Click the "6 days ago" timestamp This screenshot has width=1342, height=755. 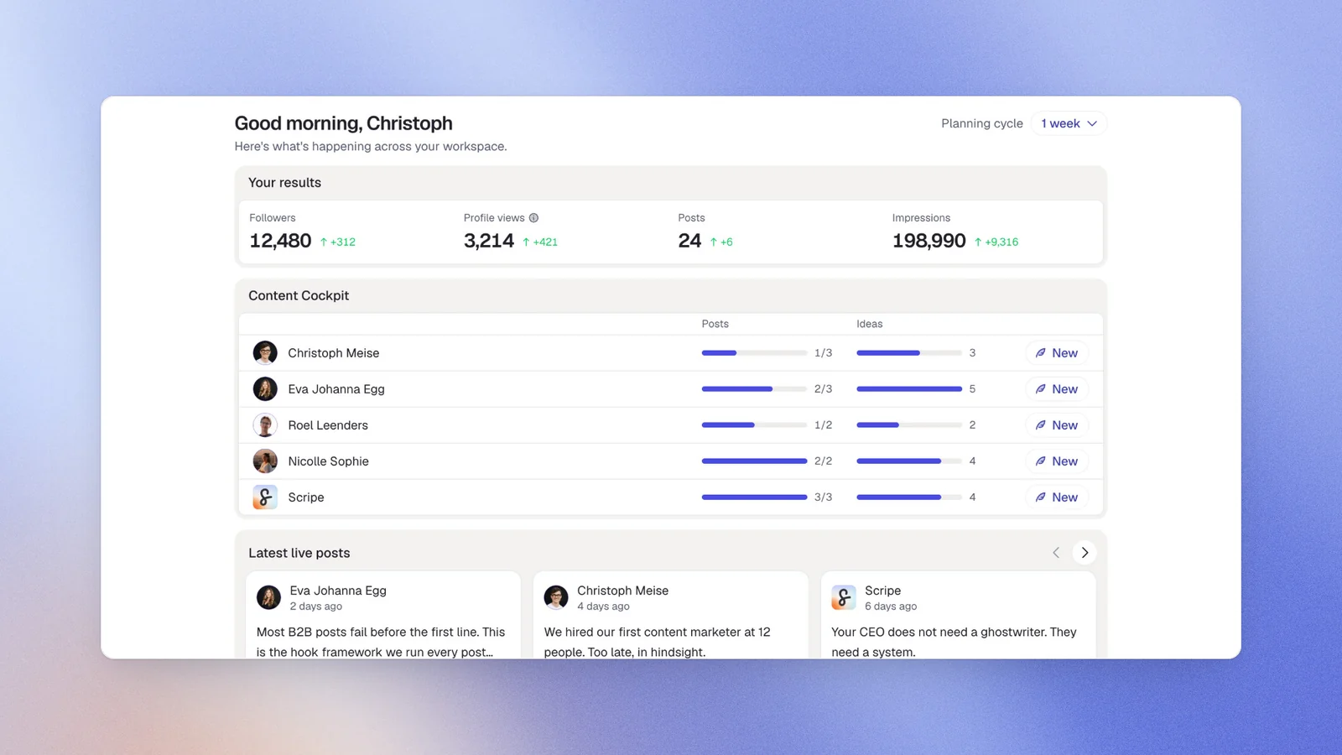pyautogui.click(x=891, y=607)
